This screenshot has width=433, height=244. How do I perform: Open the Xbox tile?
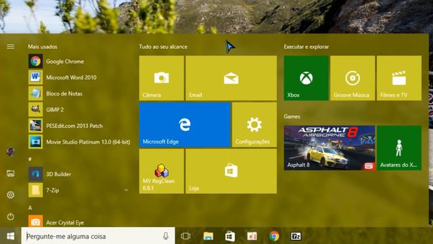click(x=306, y=78)
